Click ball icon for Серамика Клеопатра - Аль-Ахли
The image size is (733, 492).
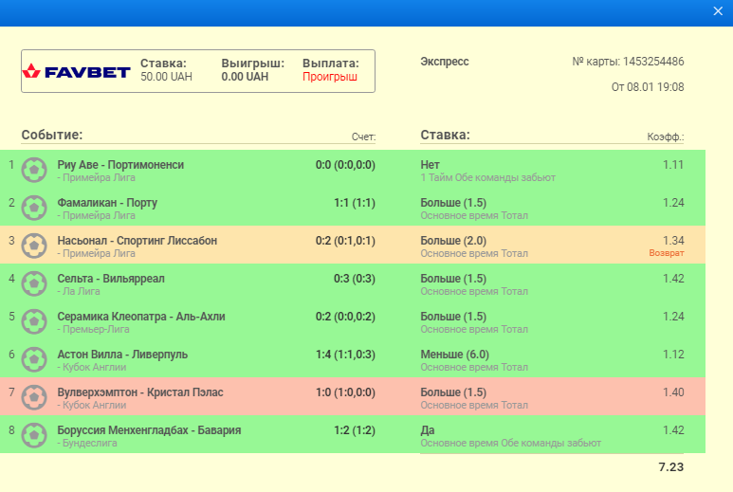coord(35,321)
